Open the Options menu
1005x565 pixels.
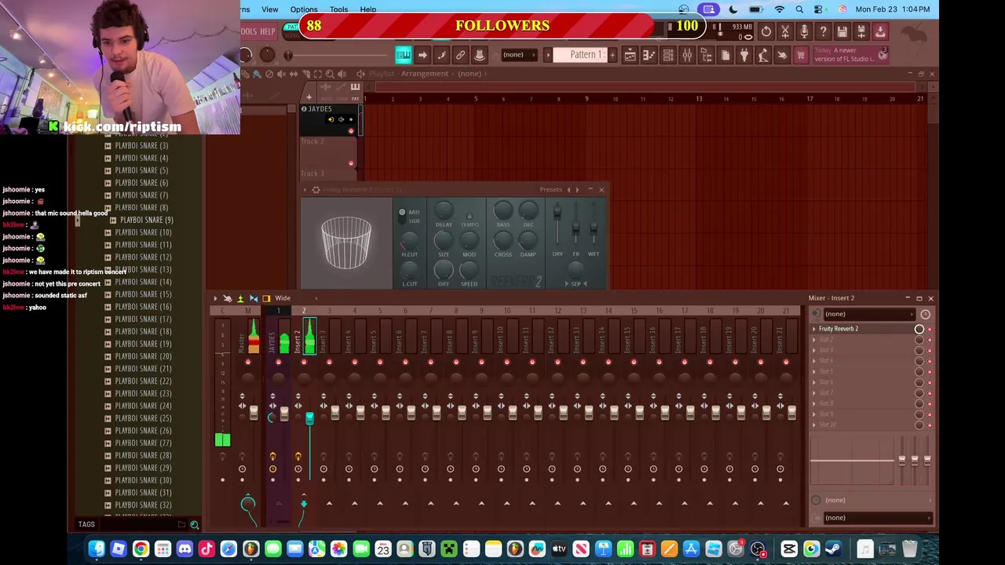(x=304, y=9)
